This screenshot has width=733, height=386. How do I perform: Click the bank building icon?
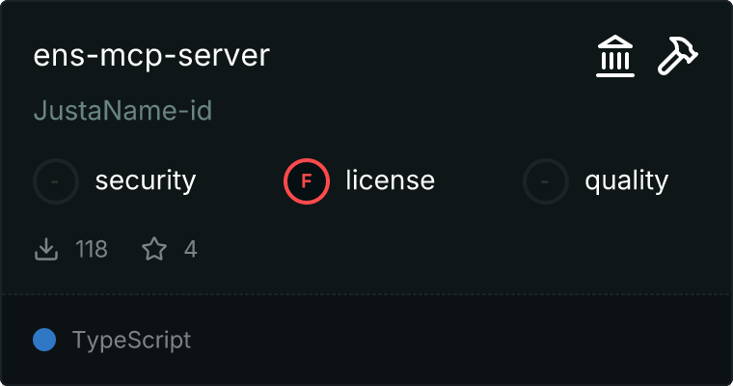pyautogui.click(x=615, y=57)
